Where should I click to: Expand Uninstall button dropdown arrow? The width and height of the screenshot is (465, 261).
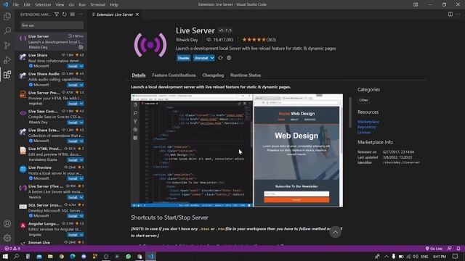pos(212,58)
